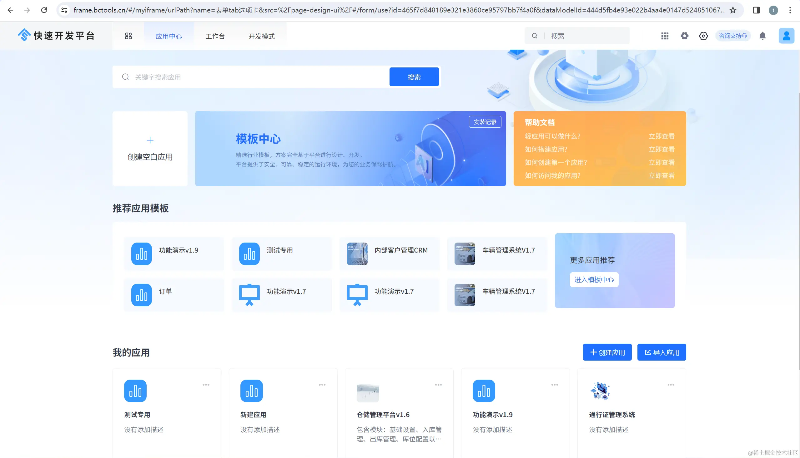This screenshot has height=458, width=800.
Task: Click the blue 搜索 button
Action: (414, 77)
